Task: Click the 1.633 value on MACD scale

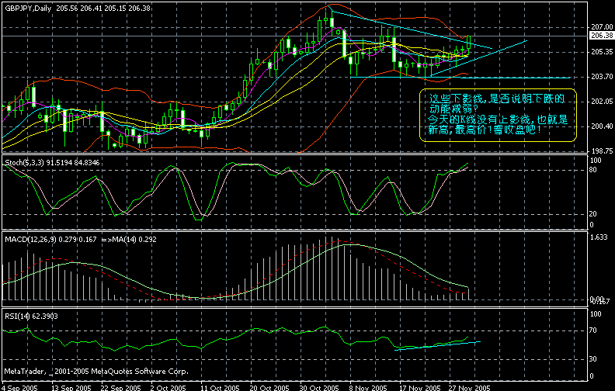Action: pos(599,237)
